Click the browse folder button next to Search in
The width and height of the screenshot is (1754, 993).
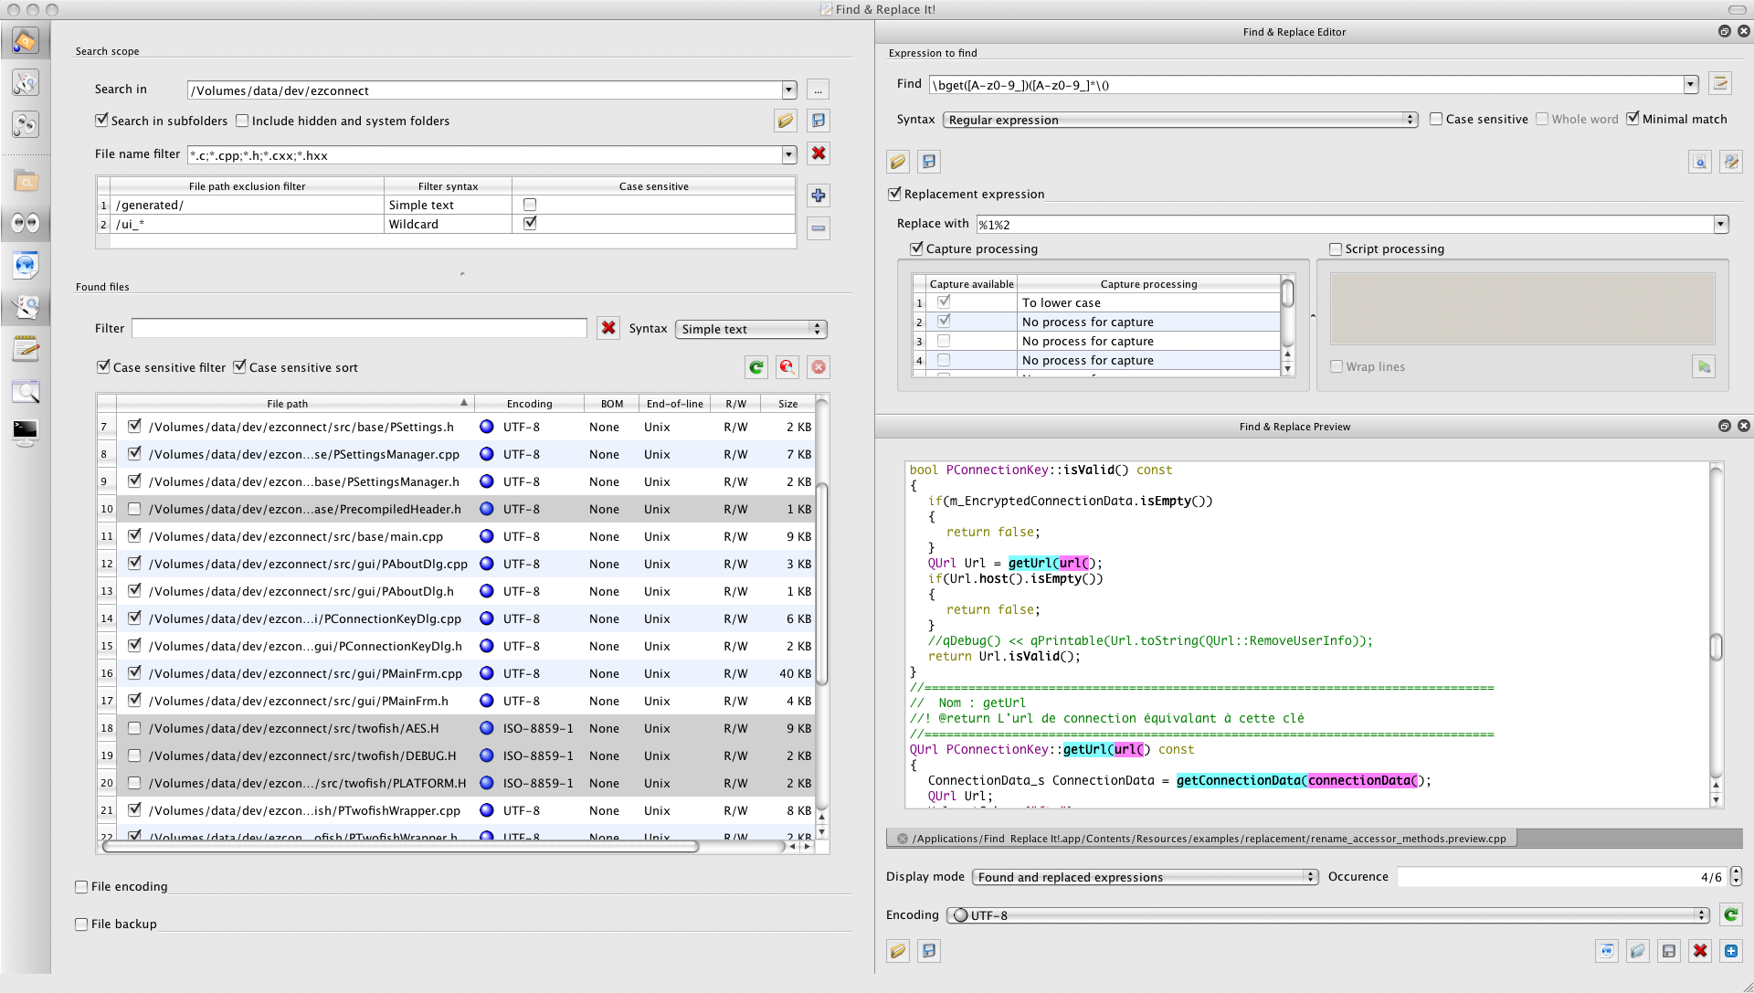(x=819, y=90)
